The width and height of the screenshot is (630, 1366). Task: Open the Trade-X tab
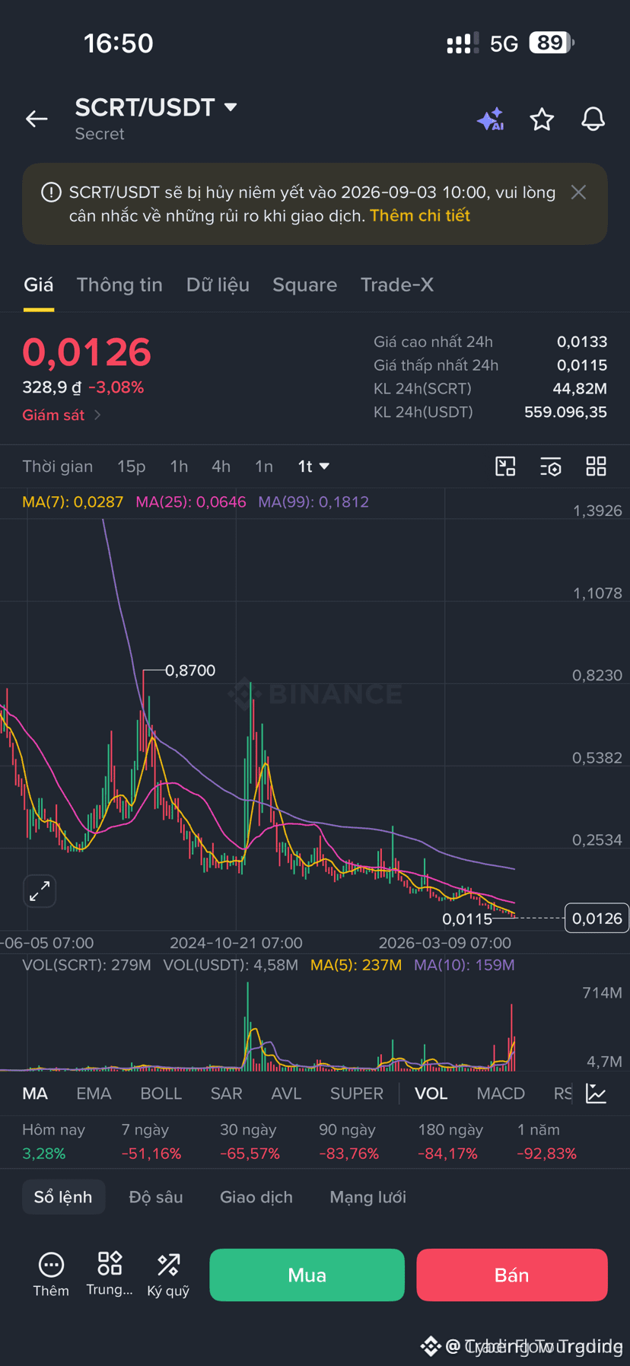(397, 285)
